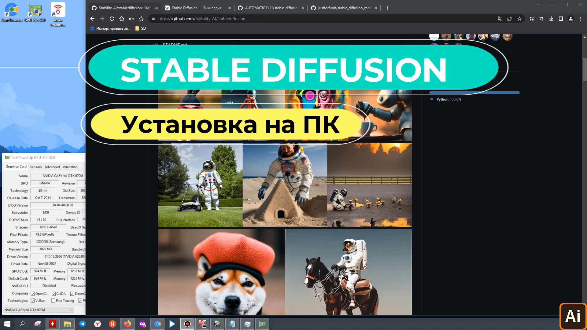Click the video player taskbar icon
587x330 pixels.
(x=172, y=324)
